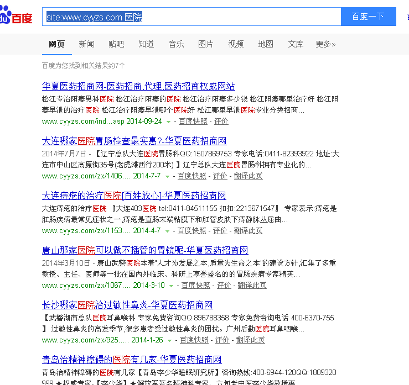Image resolution: width=409 pixels, height=385 pixels.
Task: Switch to the 地图 tab
Action: click(266, 44)
